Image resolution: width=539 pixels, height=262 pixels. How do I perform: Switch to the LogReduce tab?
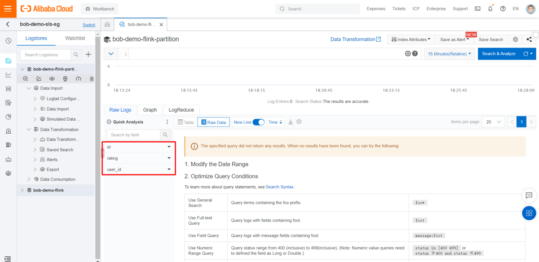[x=181, y=110]
